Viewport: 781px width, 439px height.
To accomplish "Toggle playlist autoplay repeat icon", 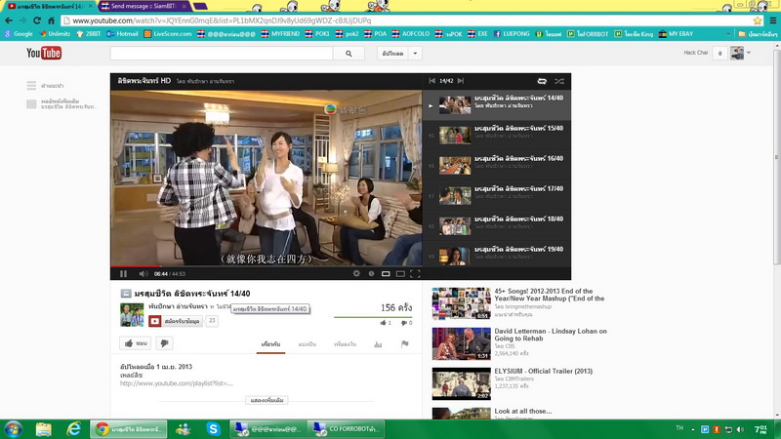I will [542, 81].
